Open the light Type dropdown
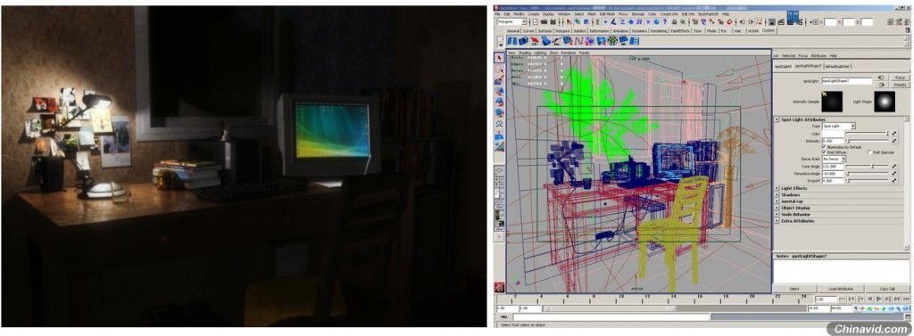The height and width of the screenshot is (336, 914). [x=839, y=126]
